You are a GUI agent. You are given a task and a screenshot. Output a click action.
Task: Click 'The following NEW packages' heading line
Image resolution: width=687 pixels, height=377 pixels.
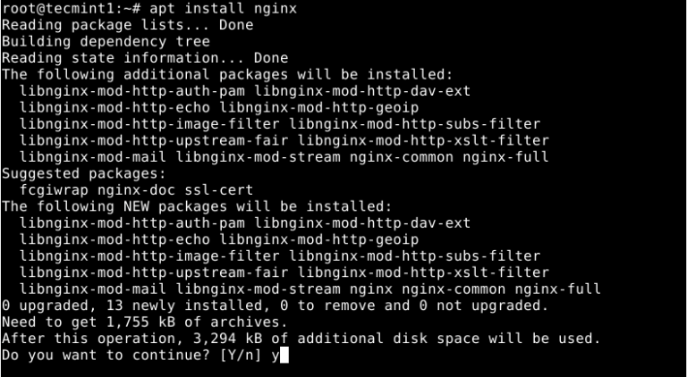pyautogui.click(x=197, y=206)
